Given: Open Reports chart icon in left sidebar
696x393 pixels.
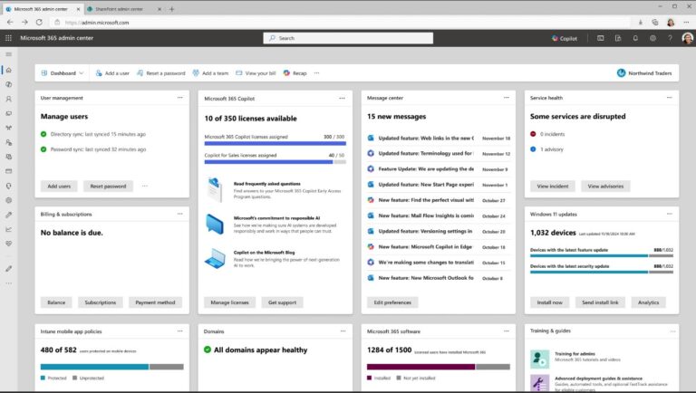Looking at the screenshot, I should 8,229.
